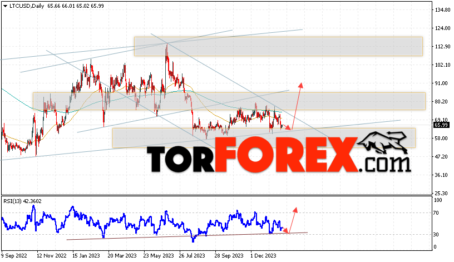Click the 36.10 price axis label
This screenshot has width=454, height=262.
click(x=442, y=175)
